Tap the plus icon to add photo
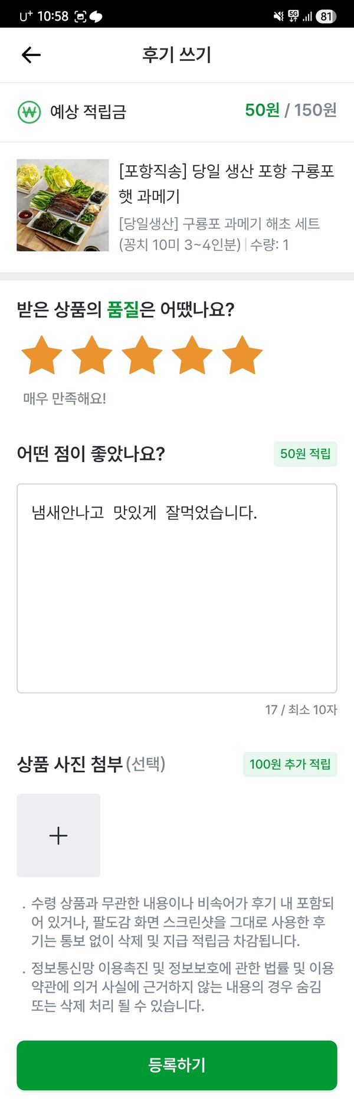The image size is (354, 1099). [58, 835]
